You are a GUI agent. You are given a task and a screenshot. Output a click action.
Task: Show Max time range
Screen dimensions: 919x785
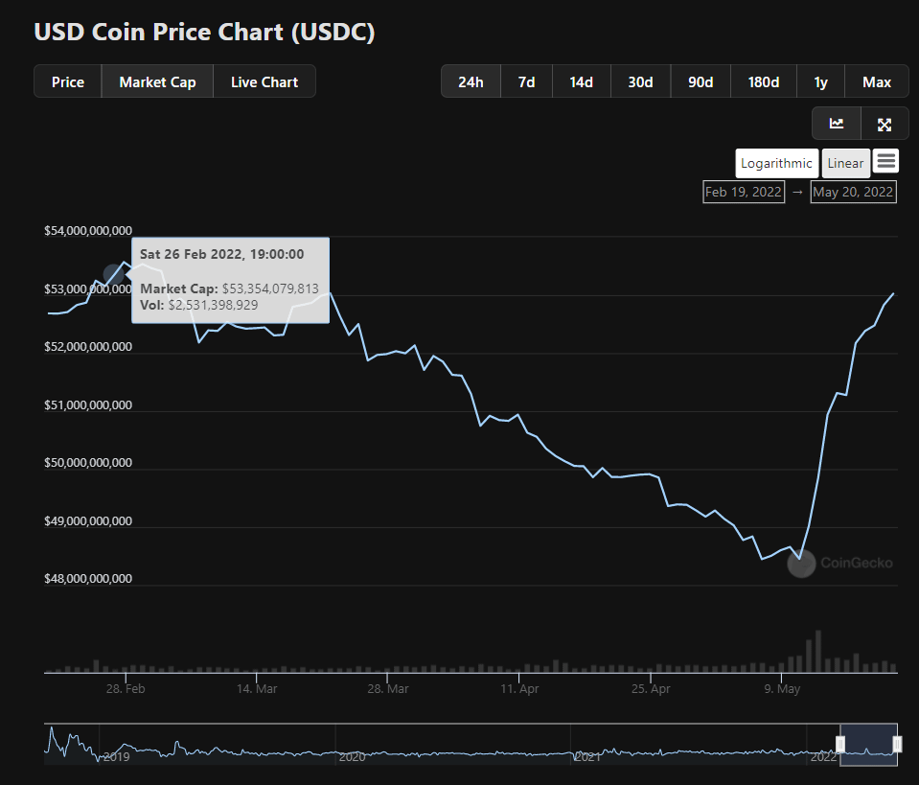(877, 81)
